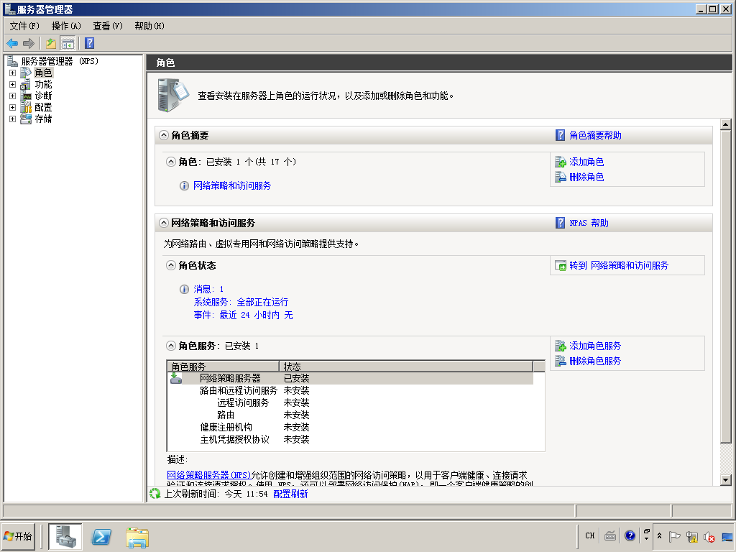Click the blue help icon in language bar
This screenshot has height=552, width=736.
click(x=630, y=535)
